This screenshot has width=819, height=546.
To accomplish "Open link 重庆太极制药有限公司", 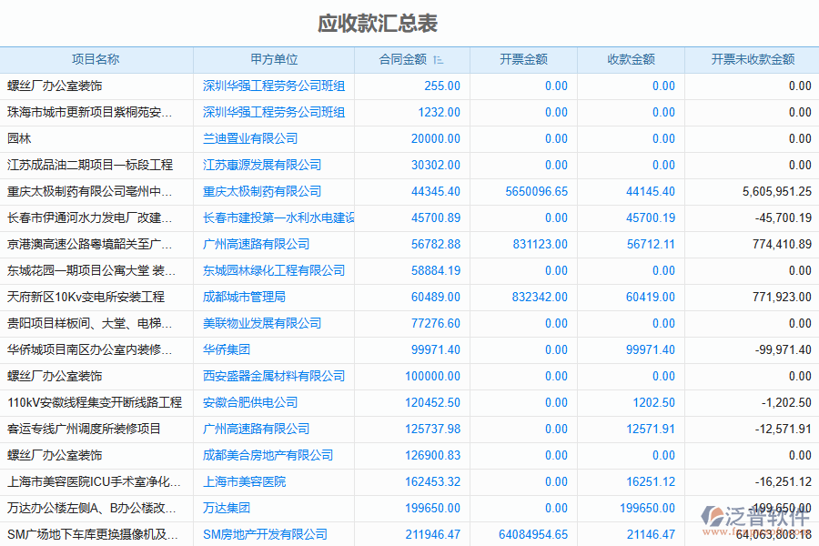I will (262, 191).
